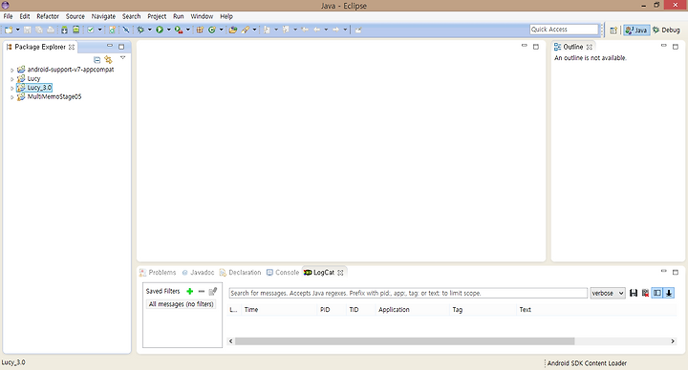
Task: Switch to the Debug perspective
Action: (666, 30)
